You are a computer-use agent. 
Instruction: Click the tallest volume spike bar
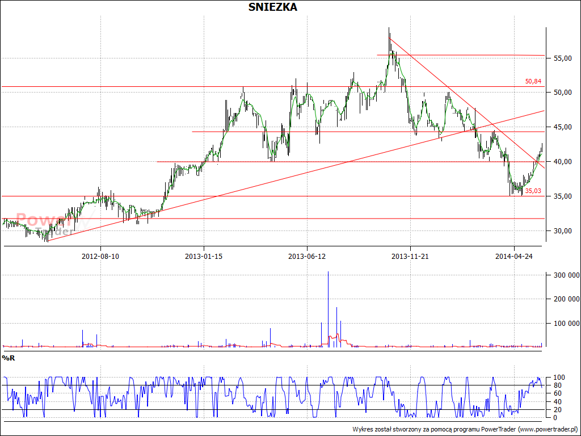(x=328, y=309)
